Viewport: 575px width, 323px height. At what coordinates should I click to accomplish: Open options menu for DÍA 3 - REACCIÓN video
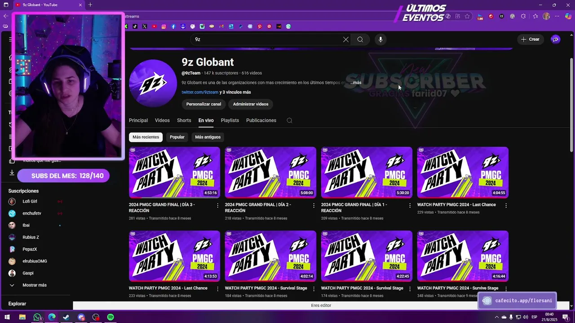point(218,205)
